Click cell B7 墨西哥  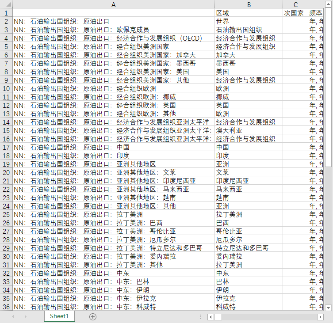249,63
